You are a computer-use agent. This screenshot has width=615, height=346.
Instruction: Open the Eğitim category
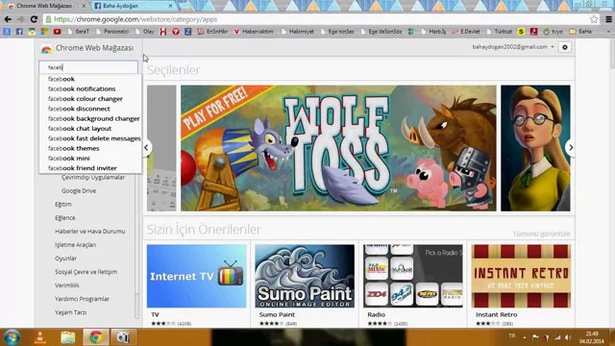tap(63, 204)
